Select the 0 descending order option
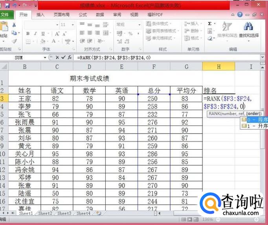The image size is (268, 225). click(x=254, y=120)
